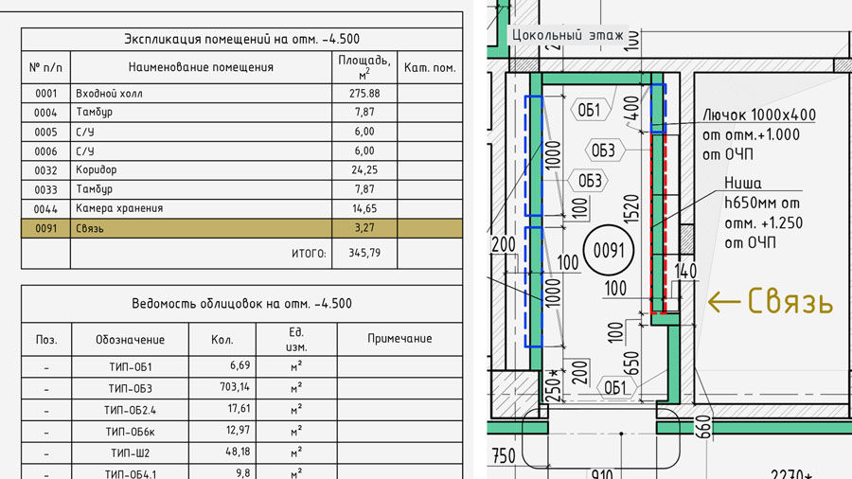
Task: Select the red dashed niche outline
Action: click(658, 222)
